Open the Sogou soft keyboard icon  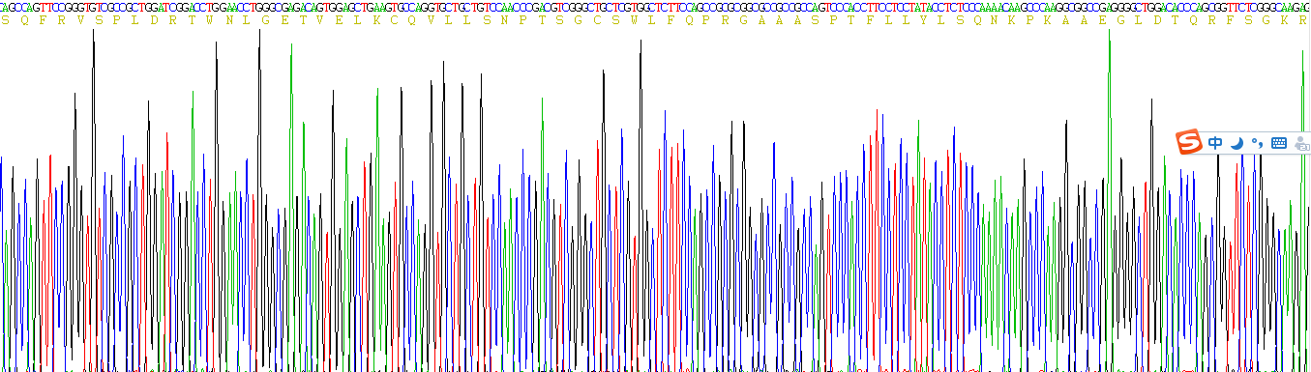[1279, 143]
